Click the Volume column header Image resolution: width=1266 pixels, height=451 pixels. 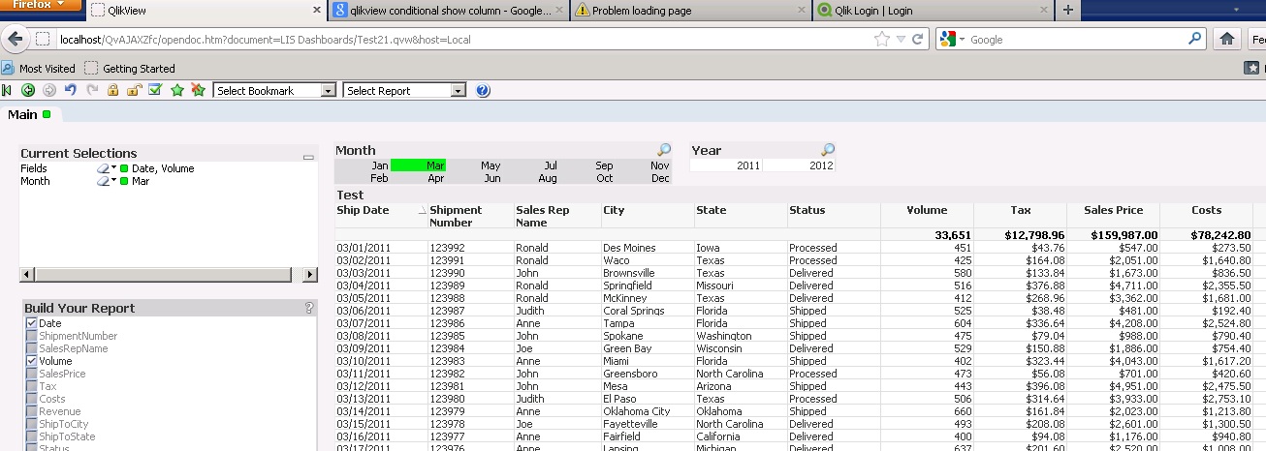927,210
